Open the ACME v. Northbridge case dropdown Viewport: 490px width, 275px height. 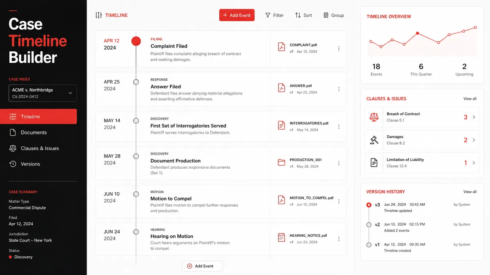click(x=42, y=93)
